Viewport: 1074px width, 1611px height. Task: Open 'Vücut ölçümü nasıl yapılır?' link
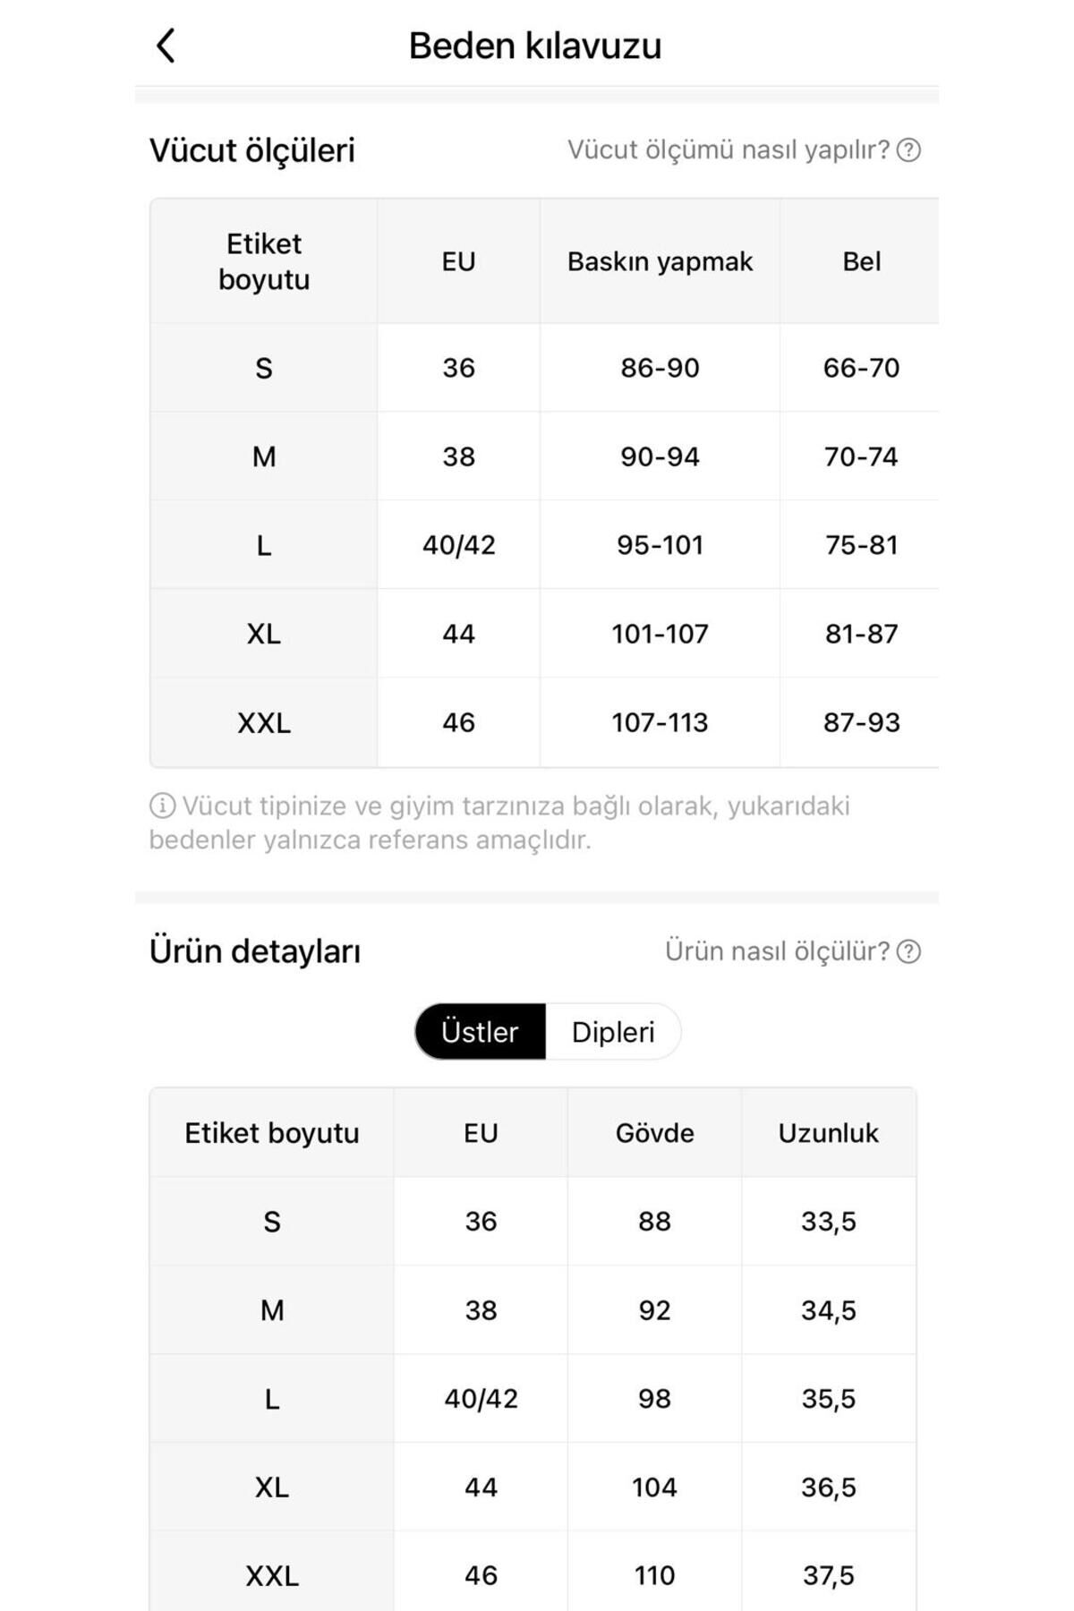pos(729,150)
